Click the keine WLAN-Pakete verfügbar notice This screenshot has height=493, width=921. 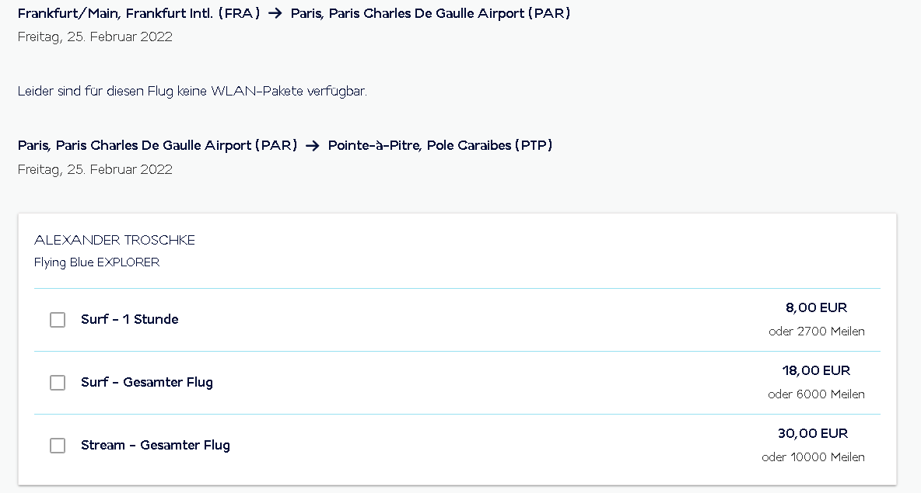(x=191, y=91)
